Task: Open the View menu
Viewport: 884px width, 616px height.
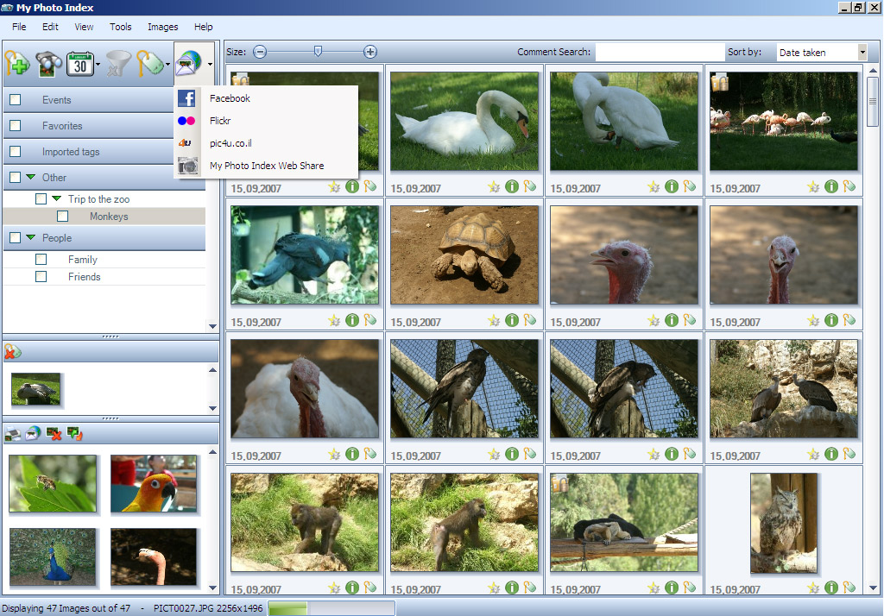Action: point(84,27)
